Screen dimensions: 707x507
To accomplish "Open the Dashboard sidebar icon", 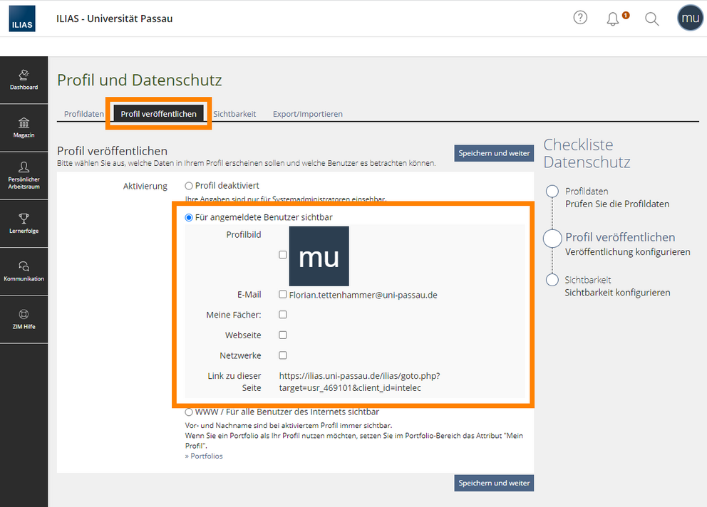I will click(24, 80).
